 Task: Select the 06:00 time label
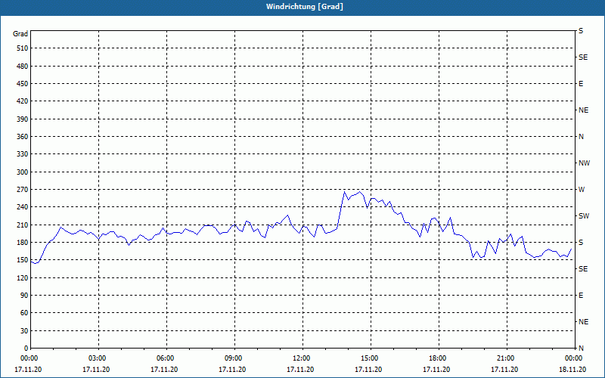tap(166, 358)
